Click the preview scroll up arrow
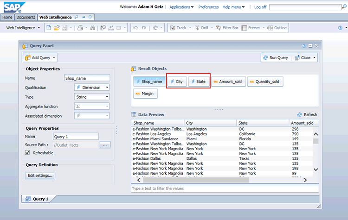 click(x=316, y=134)
